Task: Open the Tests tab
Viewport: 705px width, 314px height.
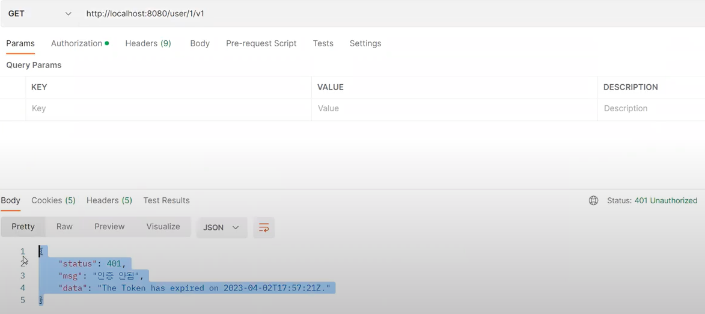Action: [323, 44]
